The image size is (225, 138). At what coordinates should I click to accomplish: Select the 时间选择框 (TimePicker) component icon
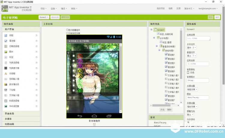click(x=6, y=101)
